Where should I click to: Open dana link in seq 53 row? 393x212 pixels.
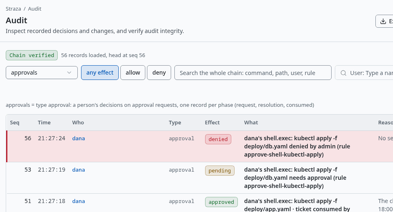tap(79, 170)
